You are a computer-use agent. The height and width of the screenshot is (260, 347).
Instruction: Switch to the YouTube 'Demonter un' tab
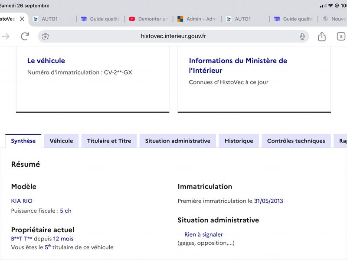point(148,19)
